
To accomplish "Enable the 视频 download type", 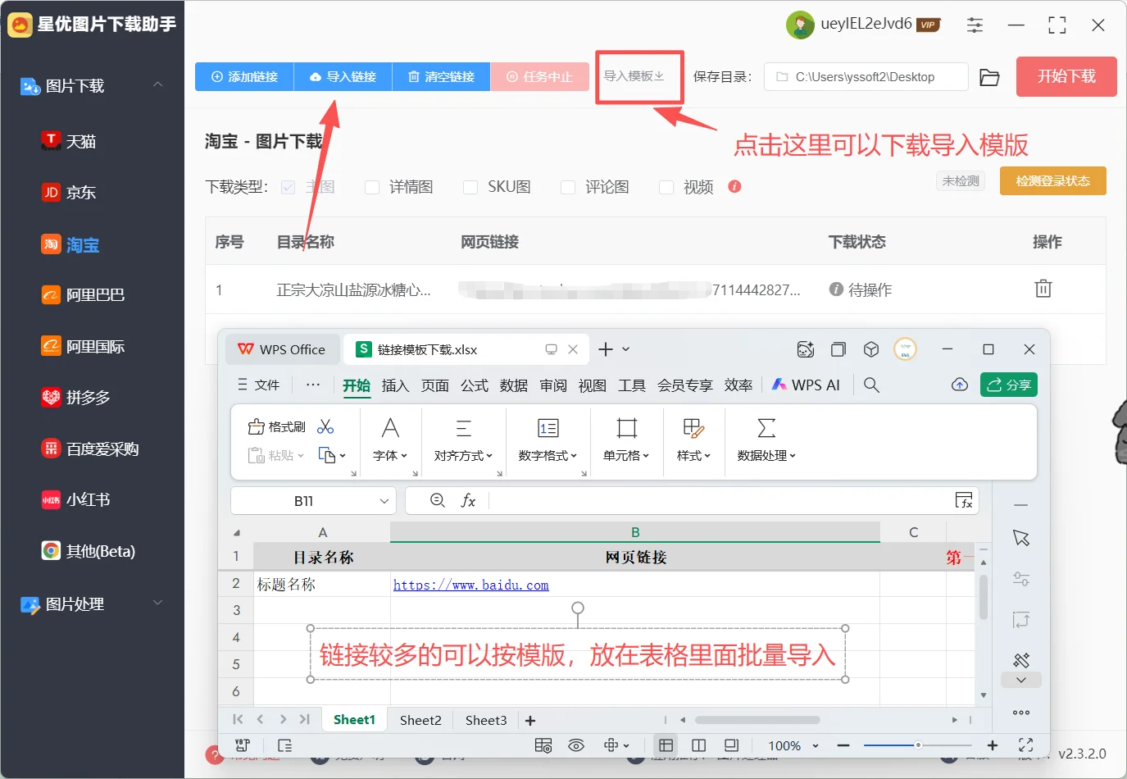I will (666, 187).
